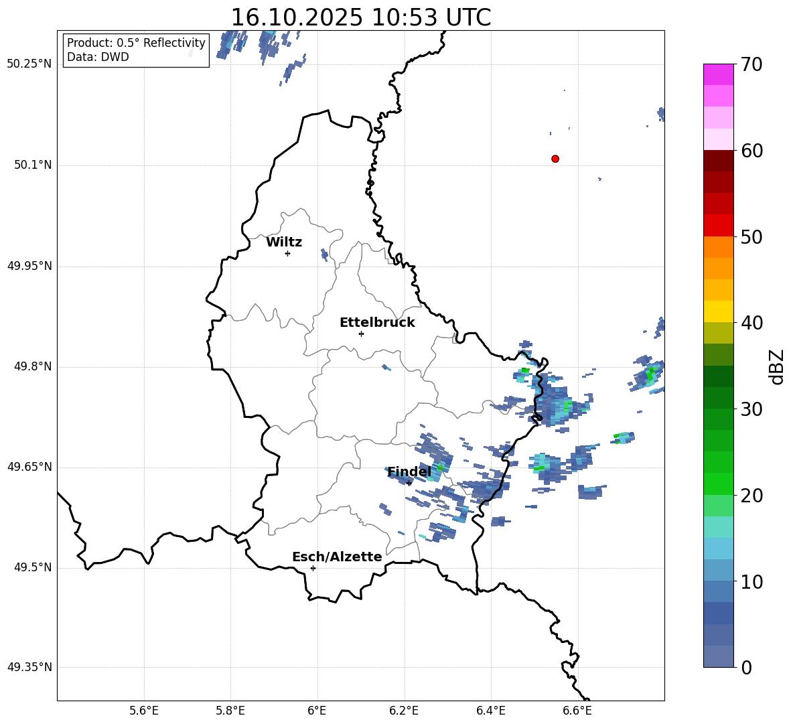This screenshot has height=724, width=793.
Task: Click the 49.35°N latitude label
Action: (x=29, y=667)
